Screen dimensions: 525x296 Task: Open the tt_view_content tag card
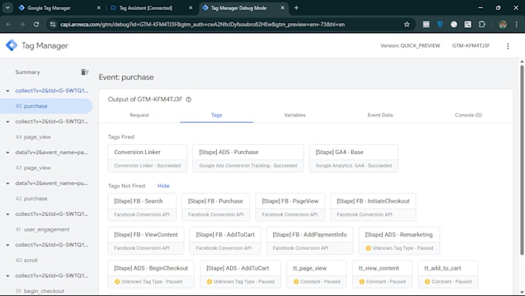pos(382,274)
